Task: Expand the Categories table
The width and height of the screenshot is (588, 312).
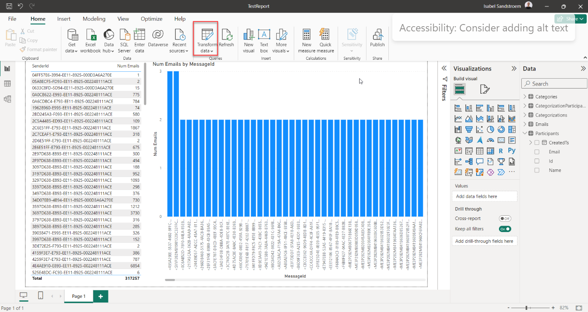Action: pos(525,97)
